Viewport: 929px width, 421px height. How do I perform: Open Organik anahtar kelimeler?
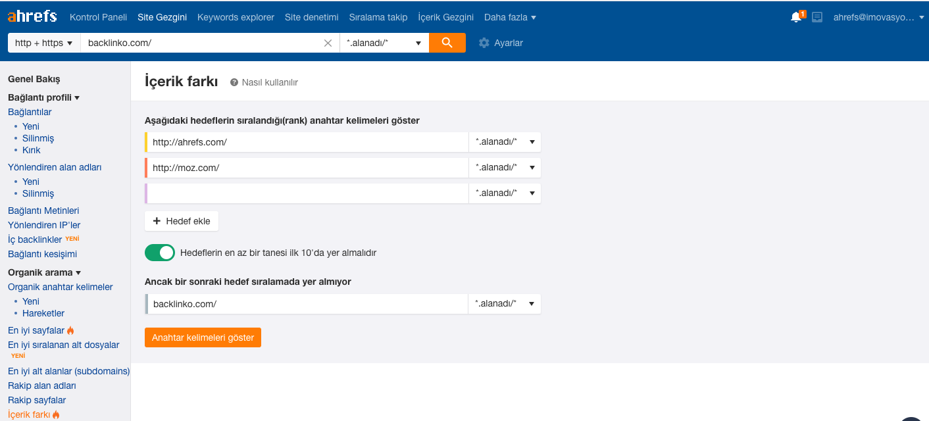tap(61, 287)
